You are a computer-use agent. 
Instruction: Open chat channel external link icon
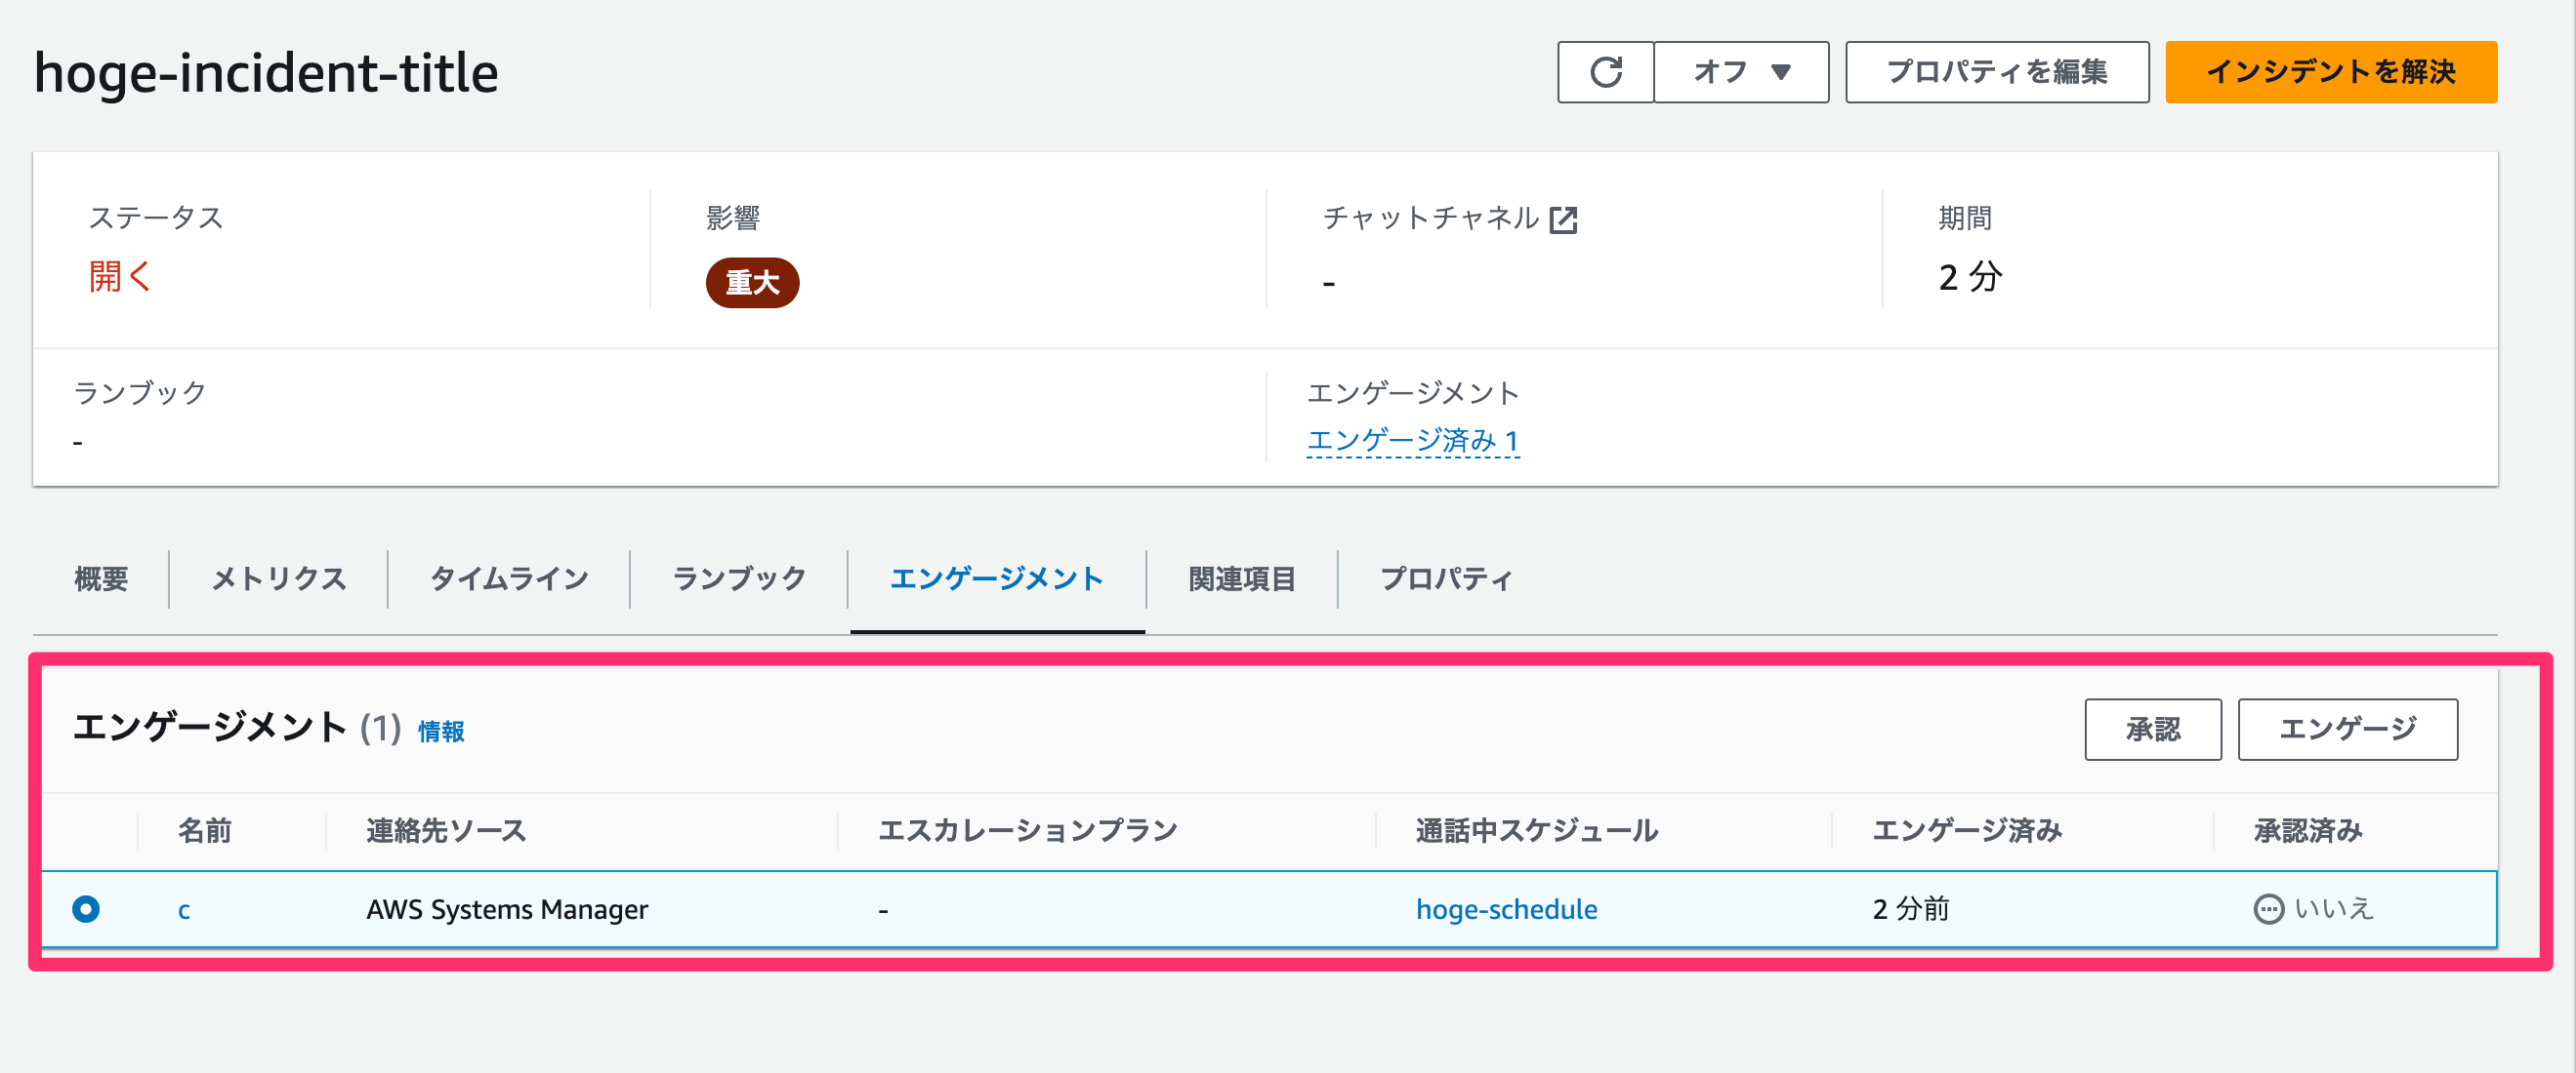(1563, 219)
